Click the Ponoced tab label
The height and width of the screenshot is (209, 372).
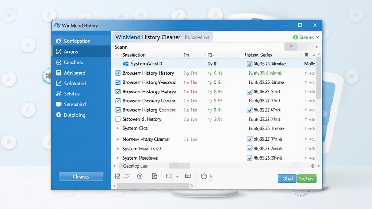pos(197,37)
